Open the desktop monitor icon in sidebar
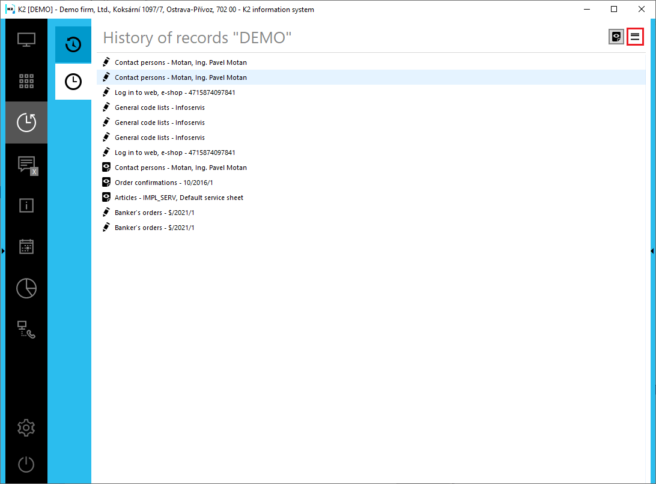656x484 pixels. coord(26,40)
